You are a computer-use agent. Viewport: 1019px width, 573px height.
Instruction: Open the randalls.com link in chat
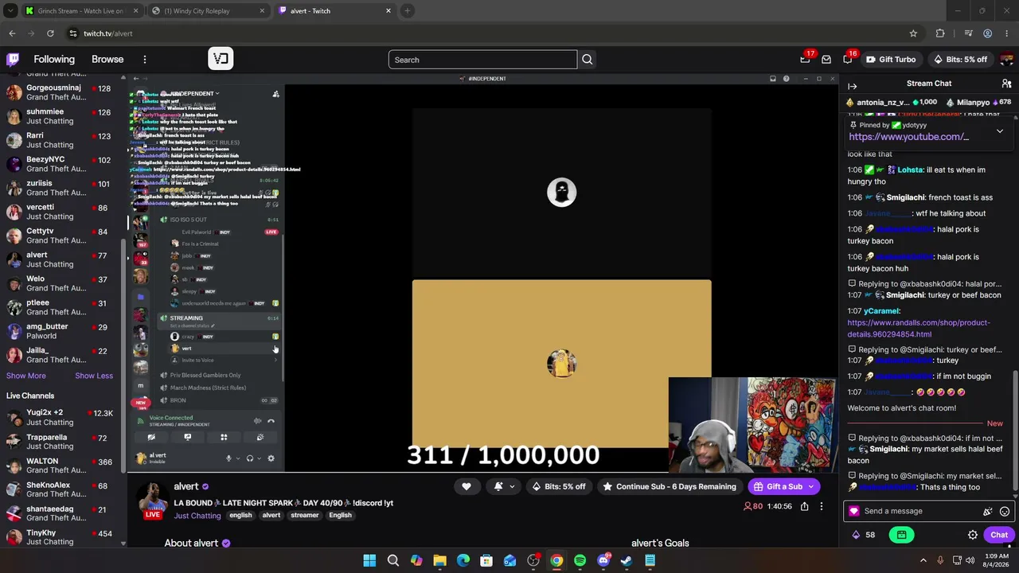point(919,329)
